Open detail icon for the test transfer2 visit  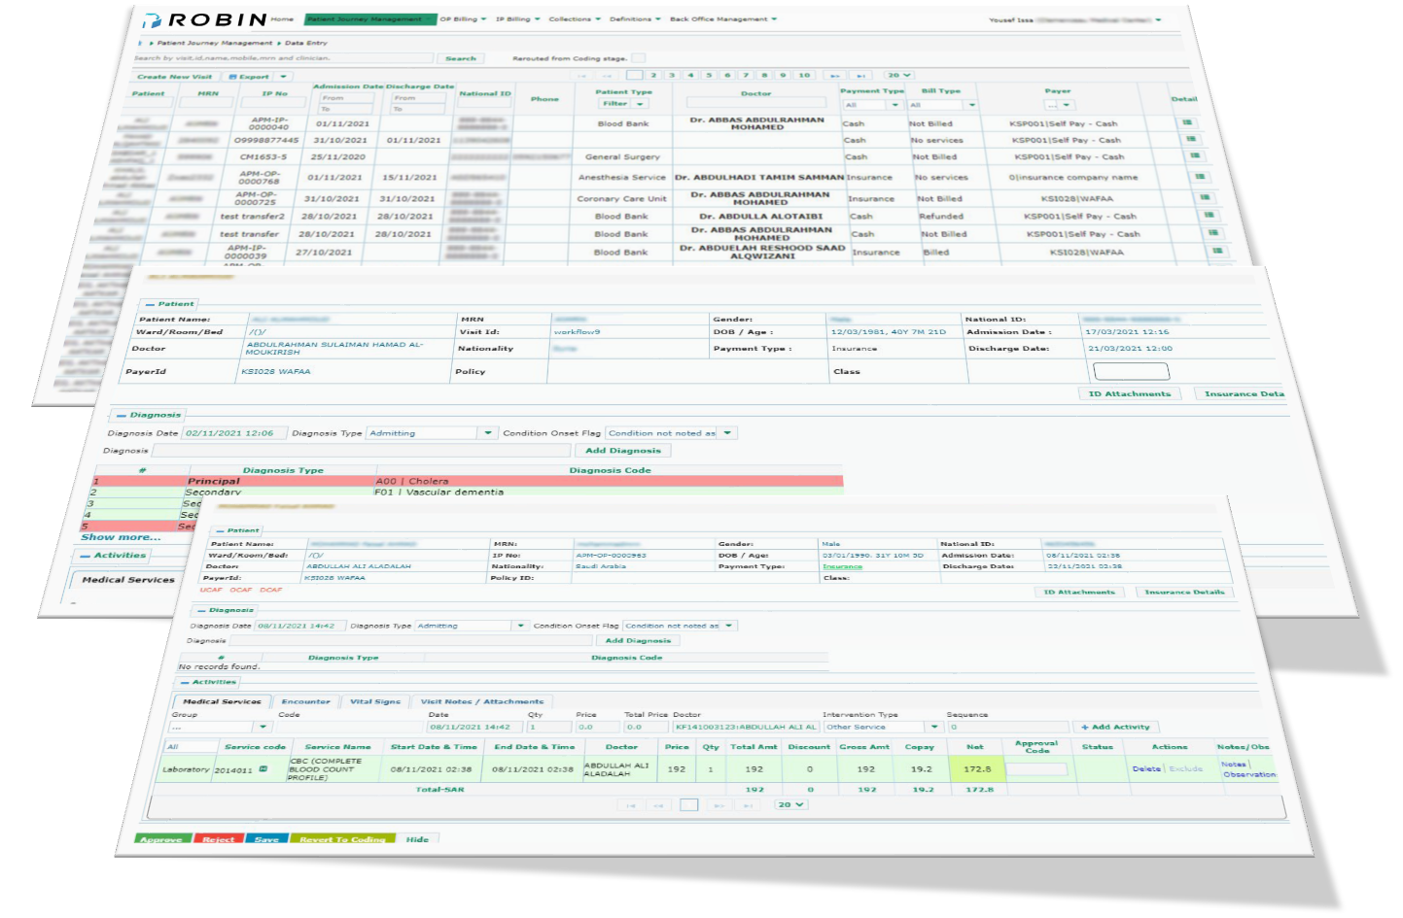(x=1209, y=215)
